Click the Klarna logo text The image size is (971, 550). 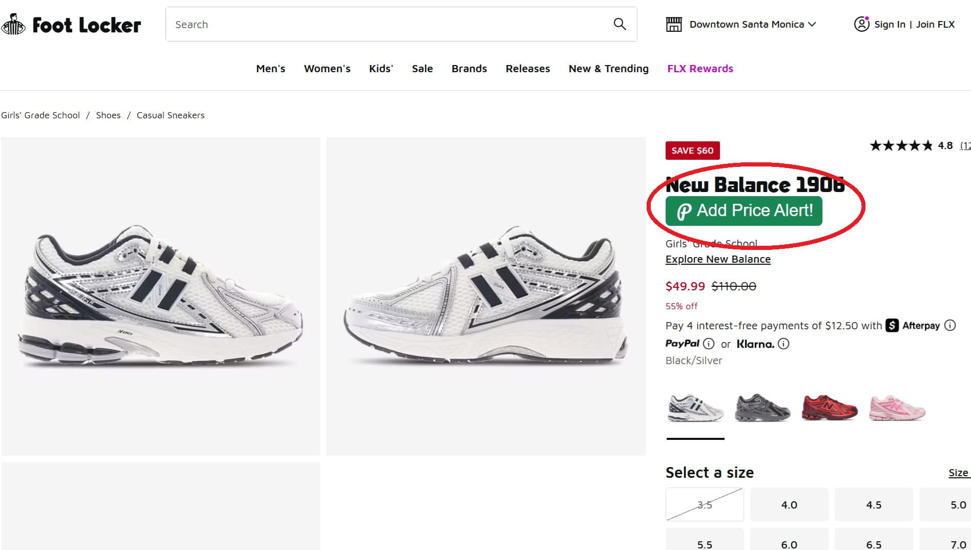click(x=755, y=344)
